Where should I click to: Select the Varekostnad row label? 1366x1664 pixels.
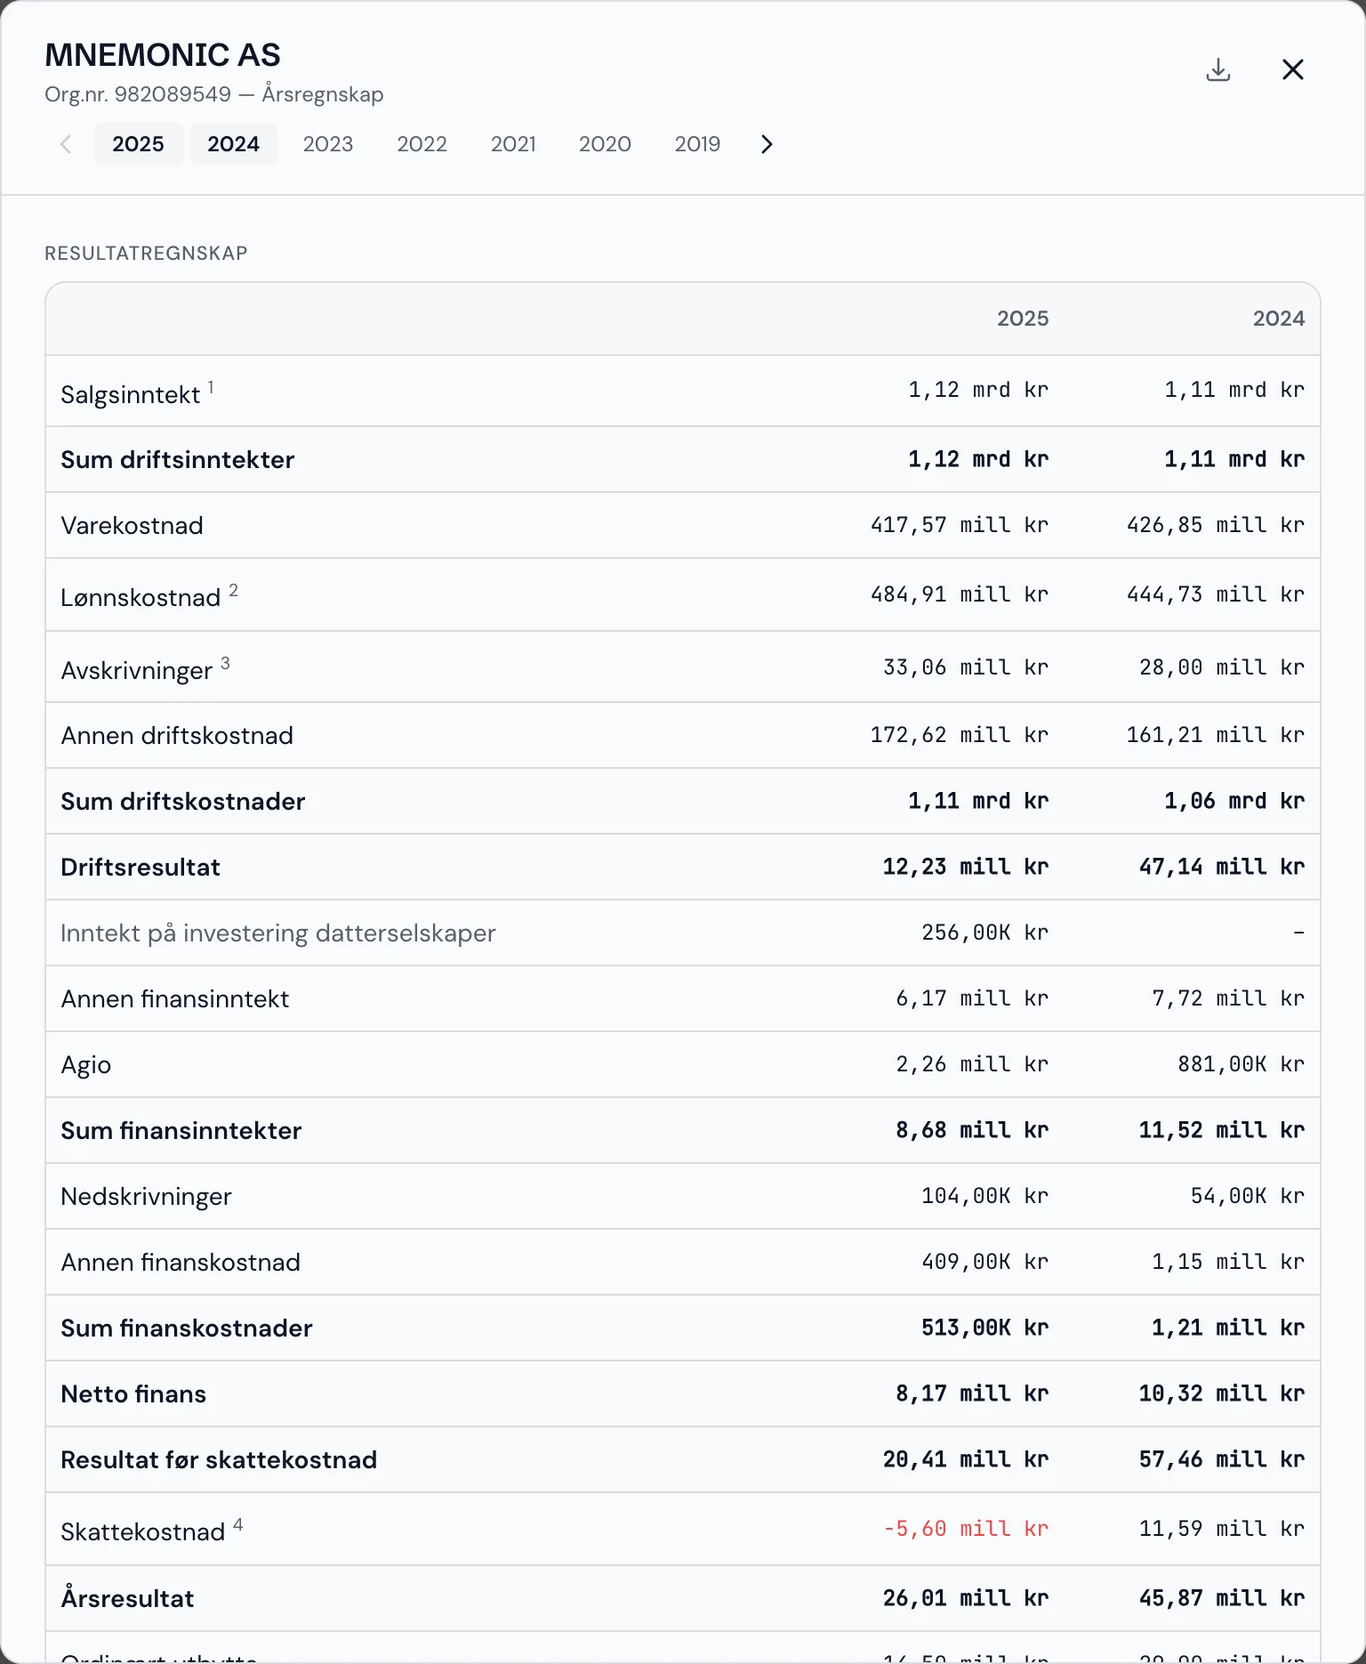click(x=132, y=526)
